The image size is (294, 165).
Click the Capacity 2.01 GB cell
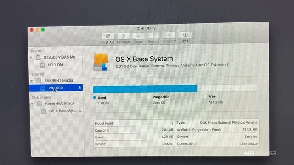[134, 130]
